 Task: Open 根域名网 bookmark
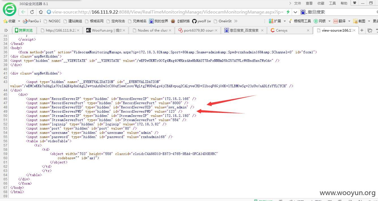(94, 21)
